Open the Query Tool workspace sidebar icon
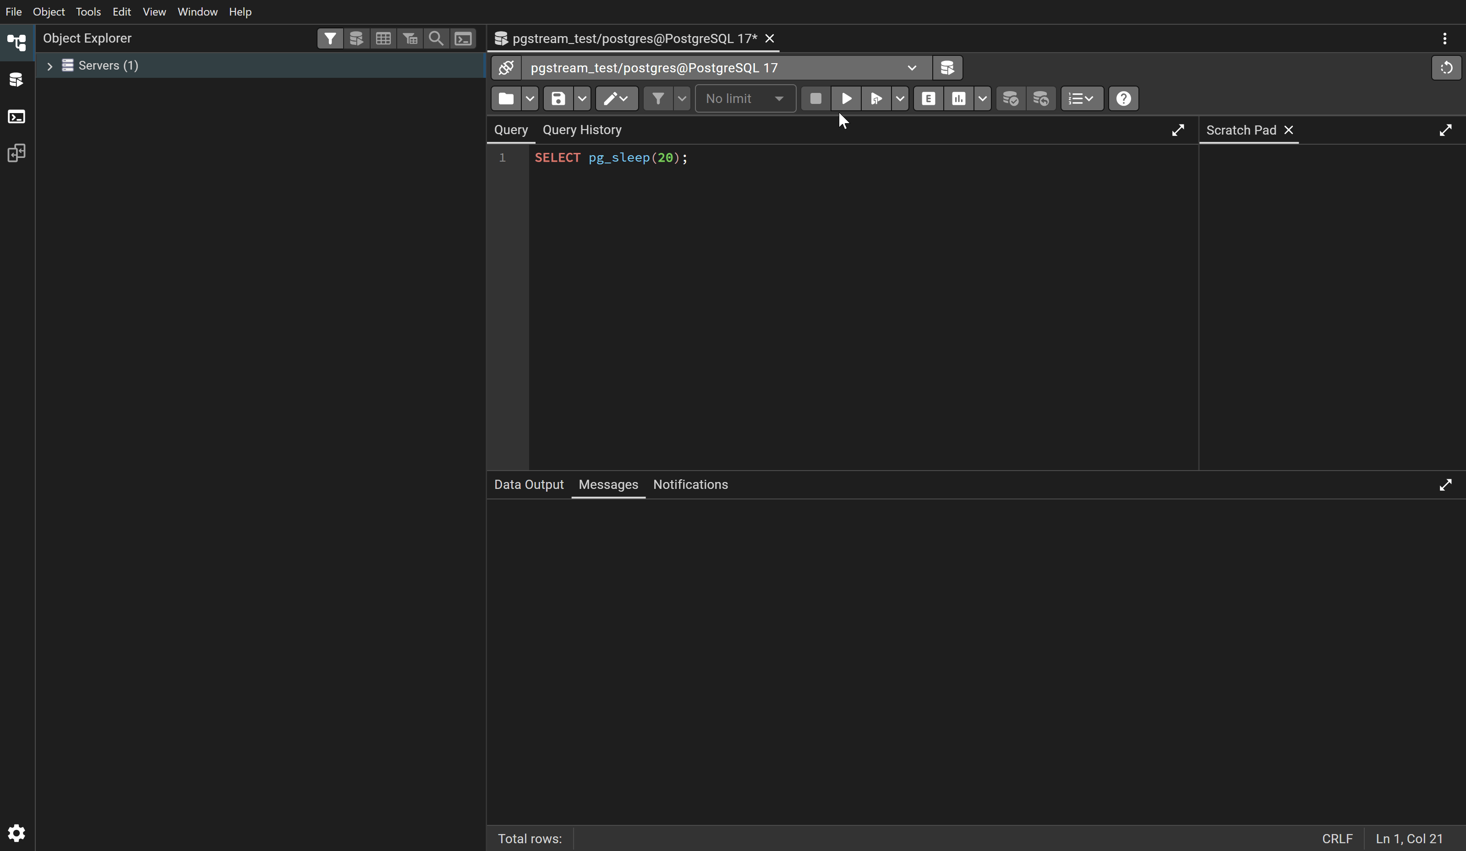Viewport: 1466px width, 851px height. tap(16, 80)
